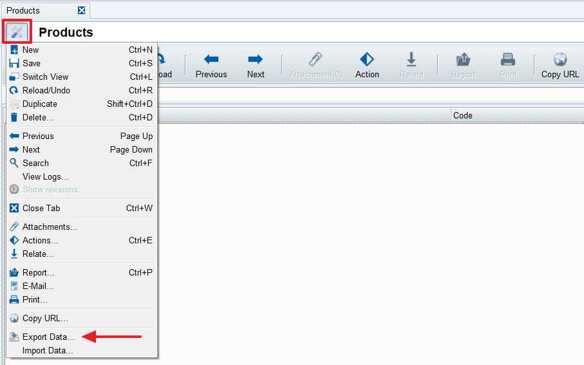The width and height of the screenshot is (584, 365).
Task: Select Switch View menu item
Action: pos(45,77)
